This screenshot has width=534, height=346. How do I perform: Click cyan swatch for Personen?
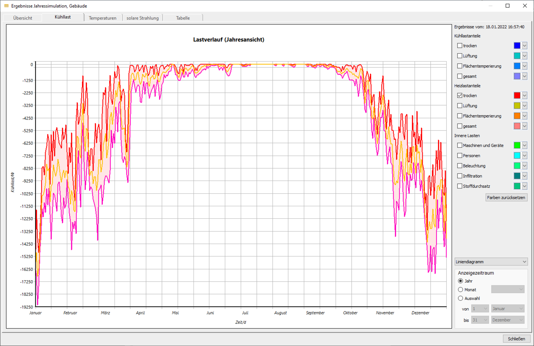coord(517,156)
